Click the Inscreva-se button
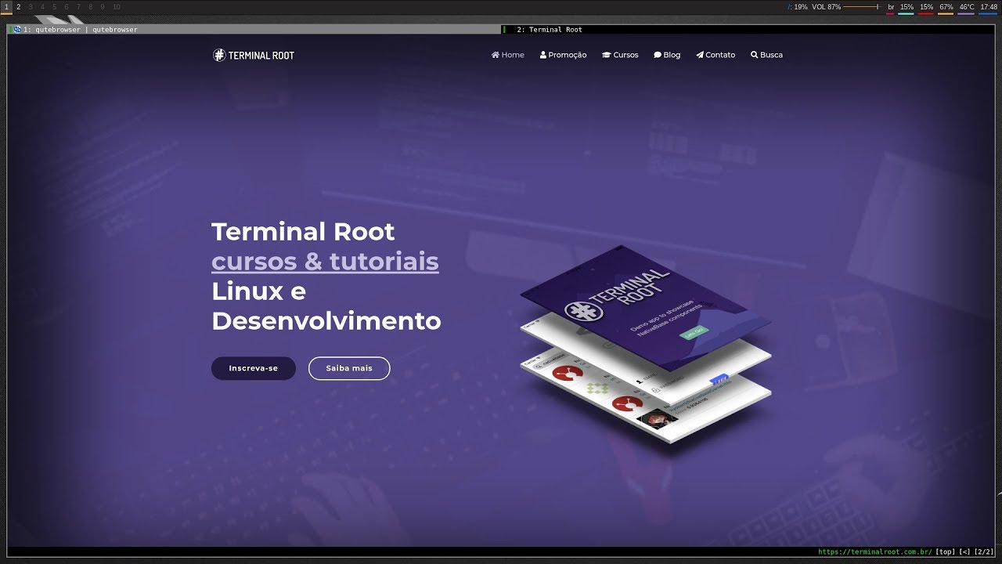1002x564 pixels. pos(254,368)
